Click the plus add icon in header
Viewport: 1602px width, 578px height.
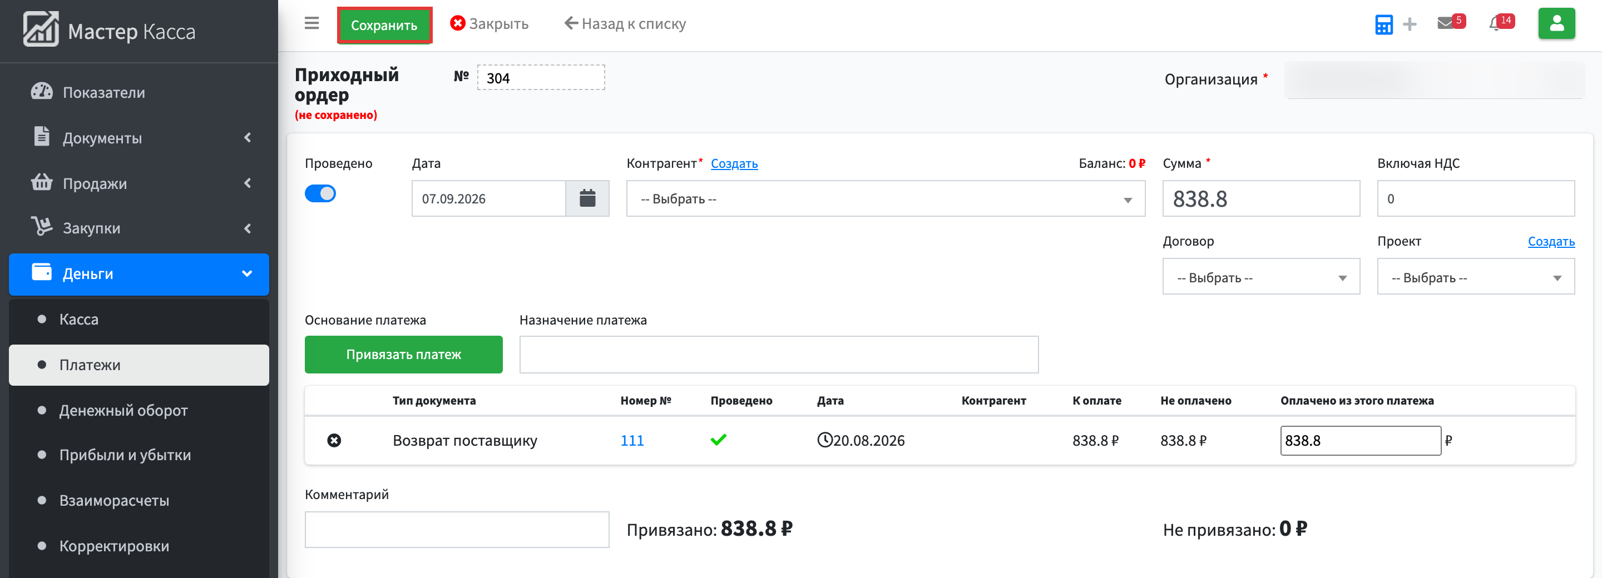[x=1410, y=24]
